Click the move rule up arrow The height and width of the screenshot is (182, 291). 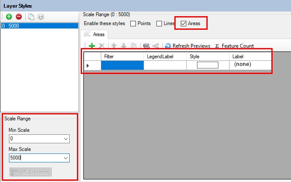coord(114,45)
